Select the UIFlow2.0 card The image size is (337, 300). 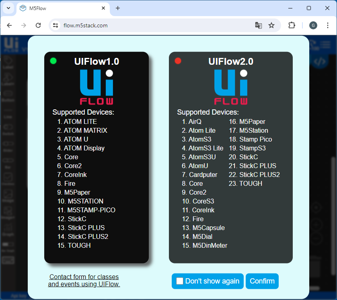pos(230,157)
